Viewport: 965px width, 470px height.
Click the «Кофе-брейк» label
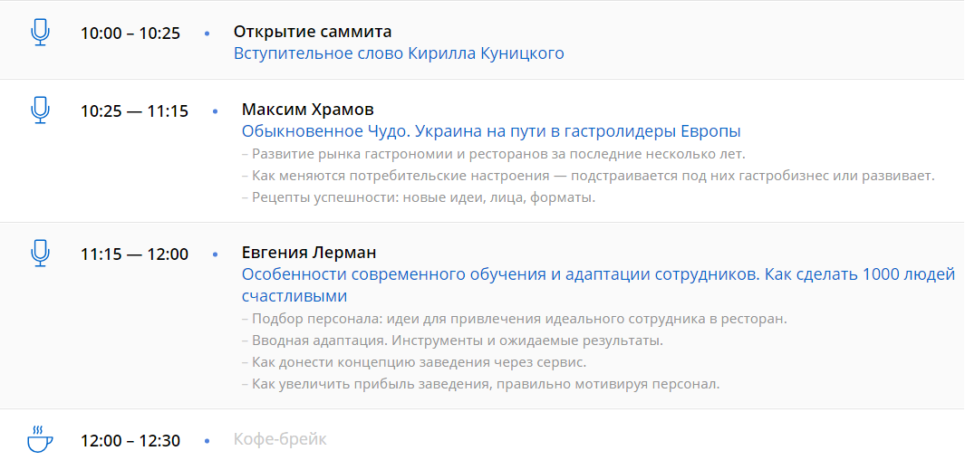280,439
